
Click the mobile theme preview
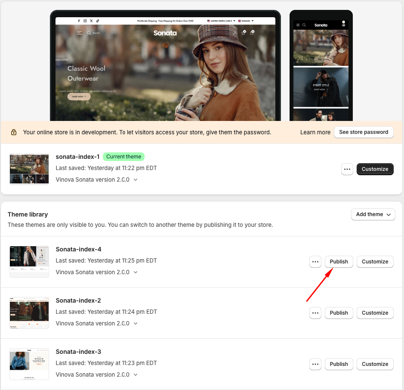[321, 69]
